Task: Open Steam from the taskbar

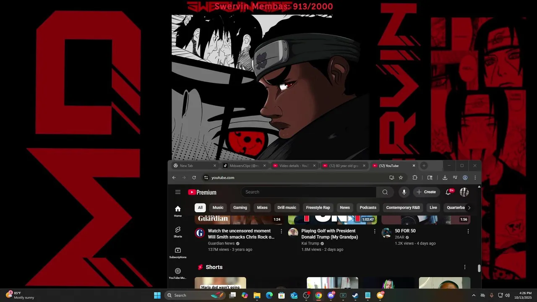Action: pos(355,295)
